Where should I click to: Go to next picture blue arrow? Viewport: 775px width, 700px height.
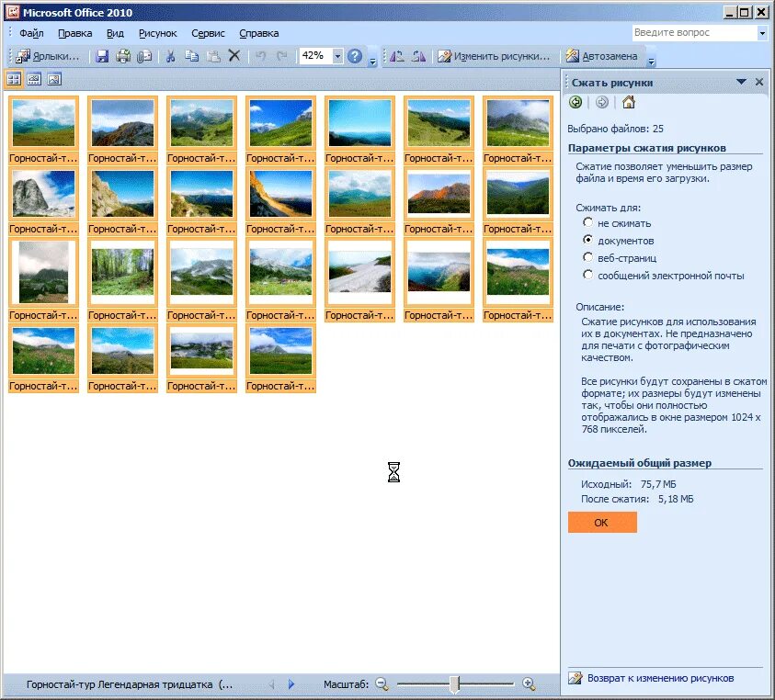pyautogui.click(x=291, y=684)
